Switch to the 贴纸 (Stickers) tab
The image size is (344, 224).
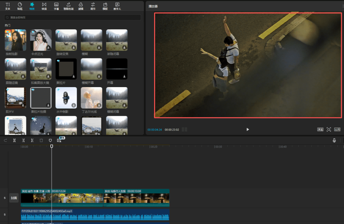(20, 6)
